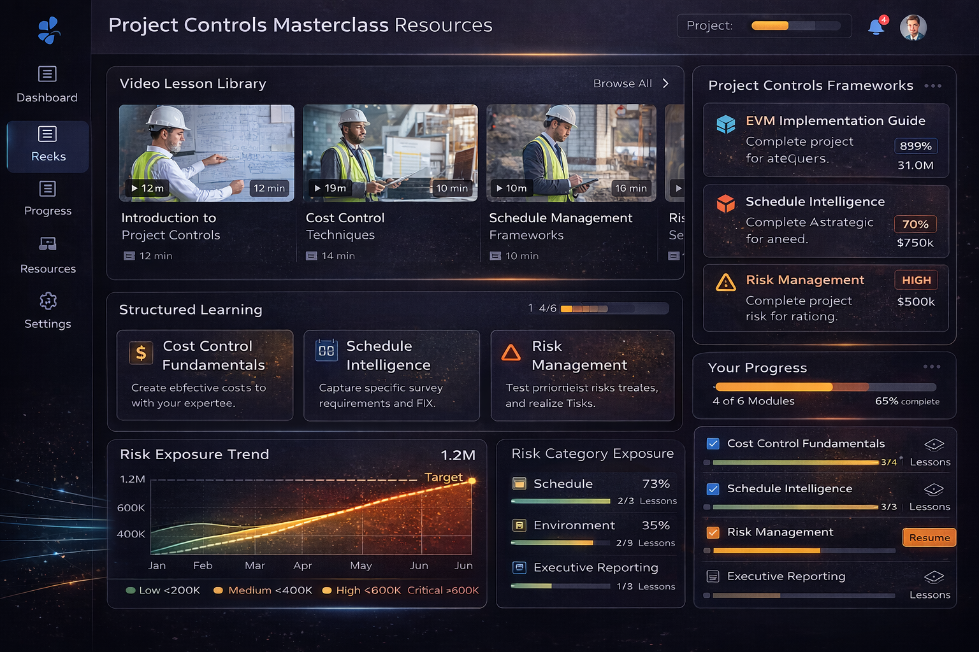Click the Browse All link
The image size is (979, 652).
point(622,83)
